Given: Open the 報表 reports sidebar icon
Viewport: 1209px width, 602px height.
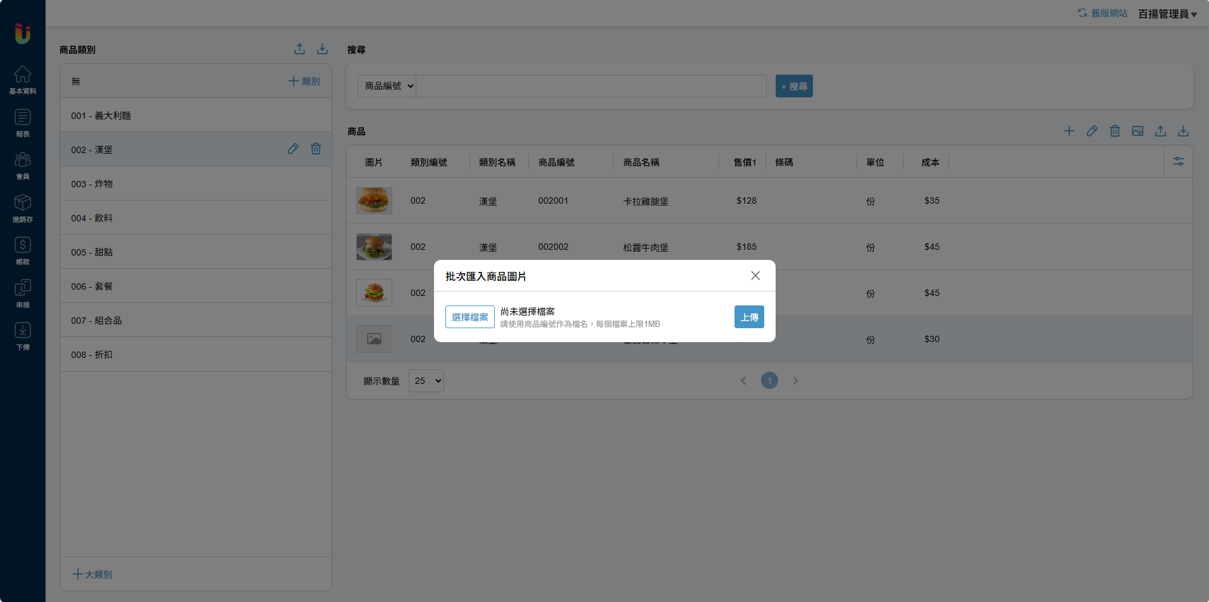Looking at the screenshot, I should (x=23, y=123).
